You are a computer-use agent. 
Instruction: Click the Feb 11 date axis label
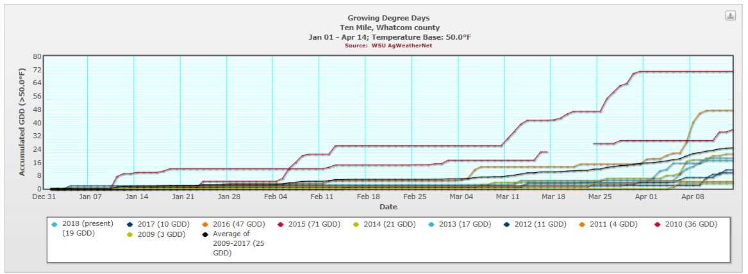pyautogui.click(x=322, y=197)
